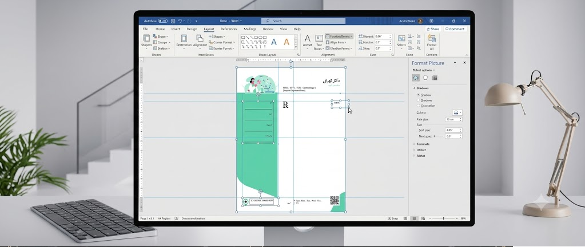Collapse the ribbon with the chevron
This screenshot has width=585, height=247.
point(467,55)
